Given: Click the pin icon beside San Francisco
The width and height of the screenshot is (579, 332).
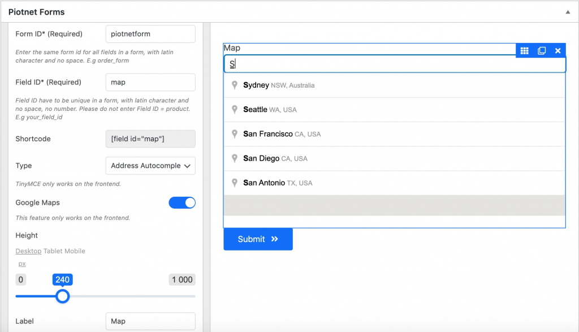Looking at the screenshot, I should click(x=235, y=134).
